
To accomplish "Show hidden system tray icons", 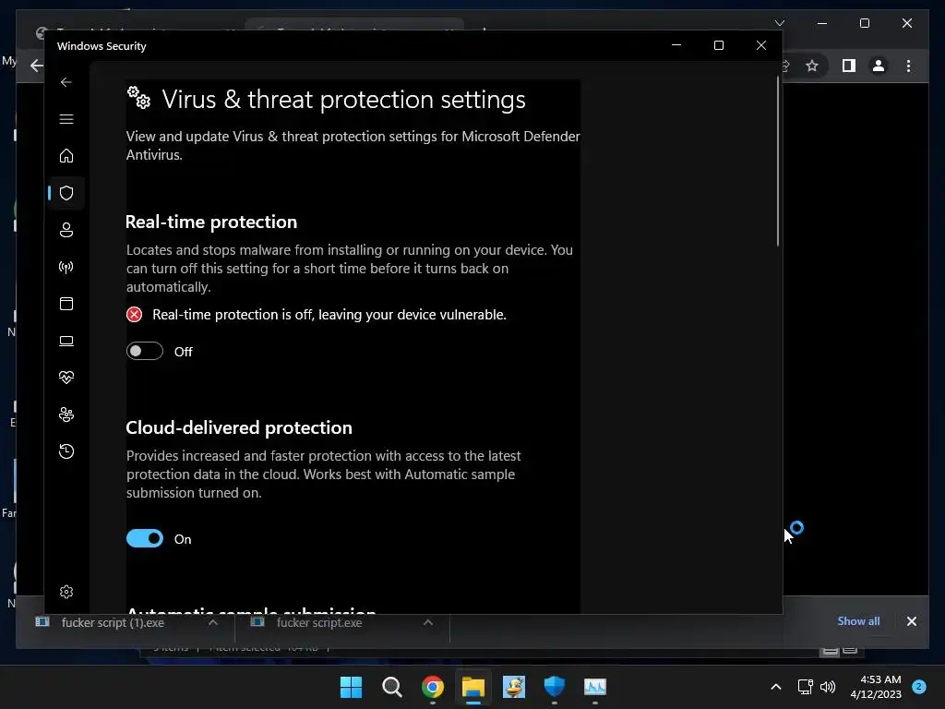I will [775, 687].
